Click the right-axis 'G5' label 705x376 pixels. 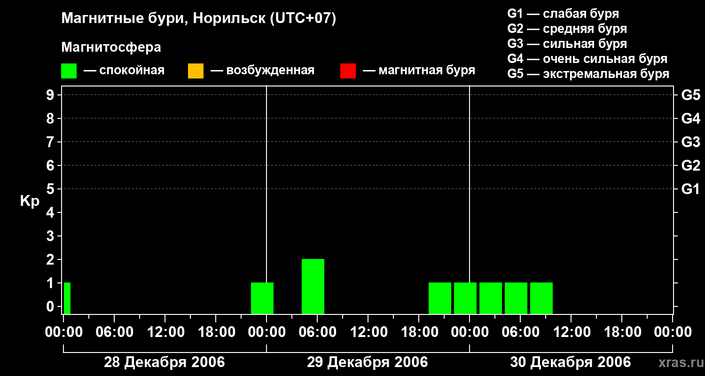coord(691,95)
